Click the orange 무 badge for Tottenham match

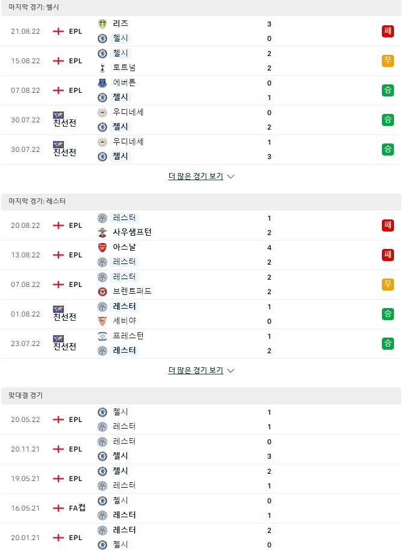coord(387,61)
